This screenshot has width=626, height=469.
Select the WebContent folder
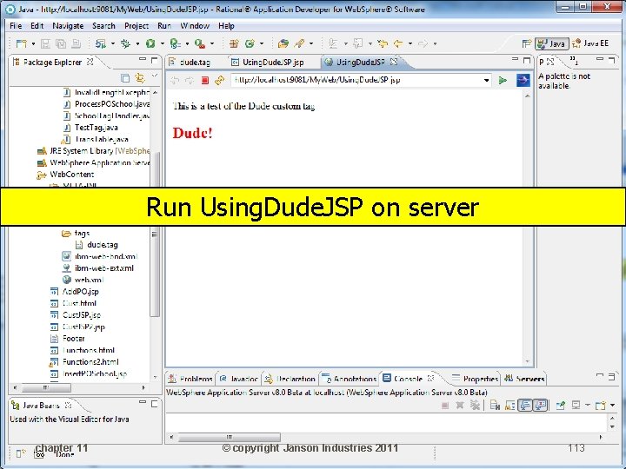(72, 175)
